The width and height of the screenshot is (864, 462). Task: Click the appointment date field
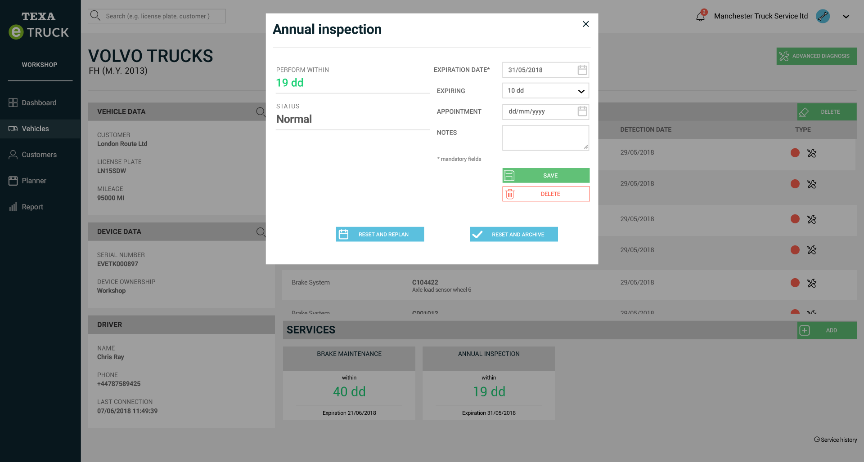(545, 111)
